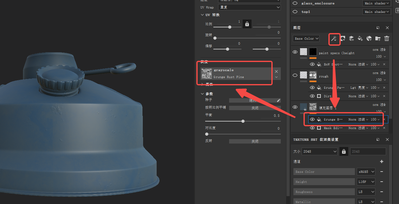The height and width of the screenshot is (204, 399).
Task: Toggle visibility of the rough layer
Action: (295, 75)
